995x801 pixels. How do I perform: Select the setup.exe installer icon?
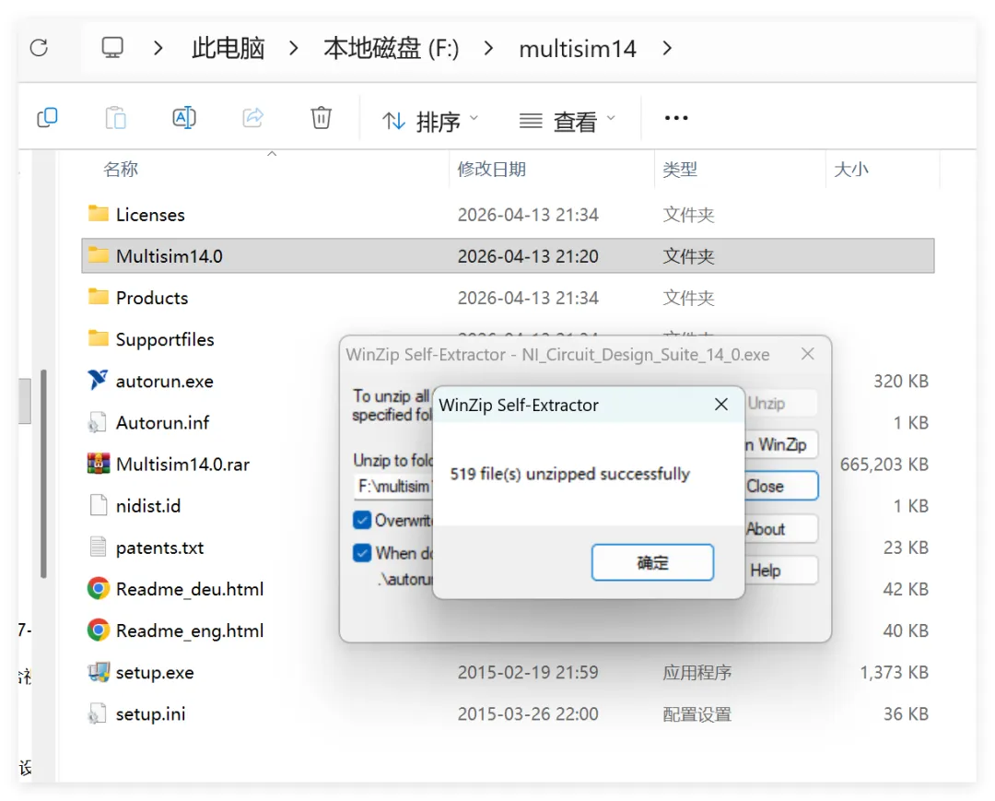(x=99, y=672)
